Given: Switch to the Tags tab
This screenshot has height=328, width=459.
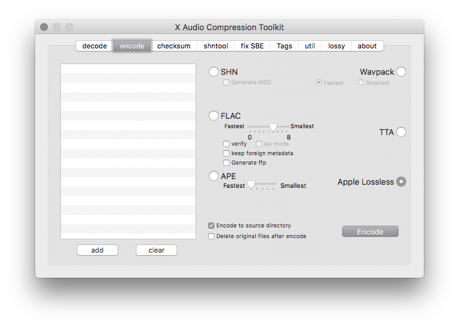Looking at the screenshot, I should [x=284, y=46].
